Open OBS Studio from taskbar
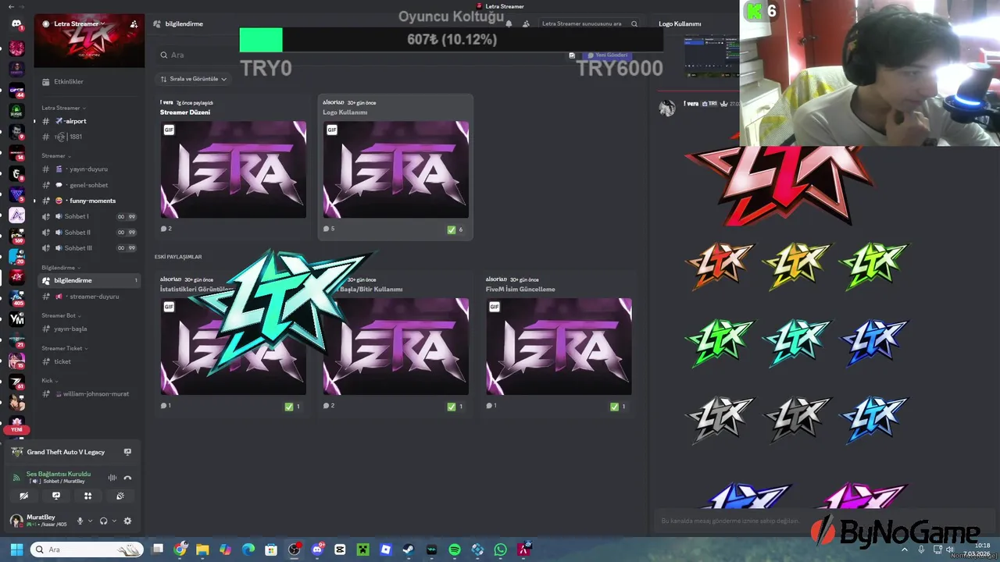The image size is (1000, 562). pyautogui.click(x=294, y=550)
